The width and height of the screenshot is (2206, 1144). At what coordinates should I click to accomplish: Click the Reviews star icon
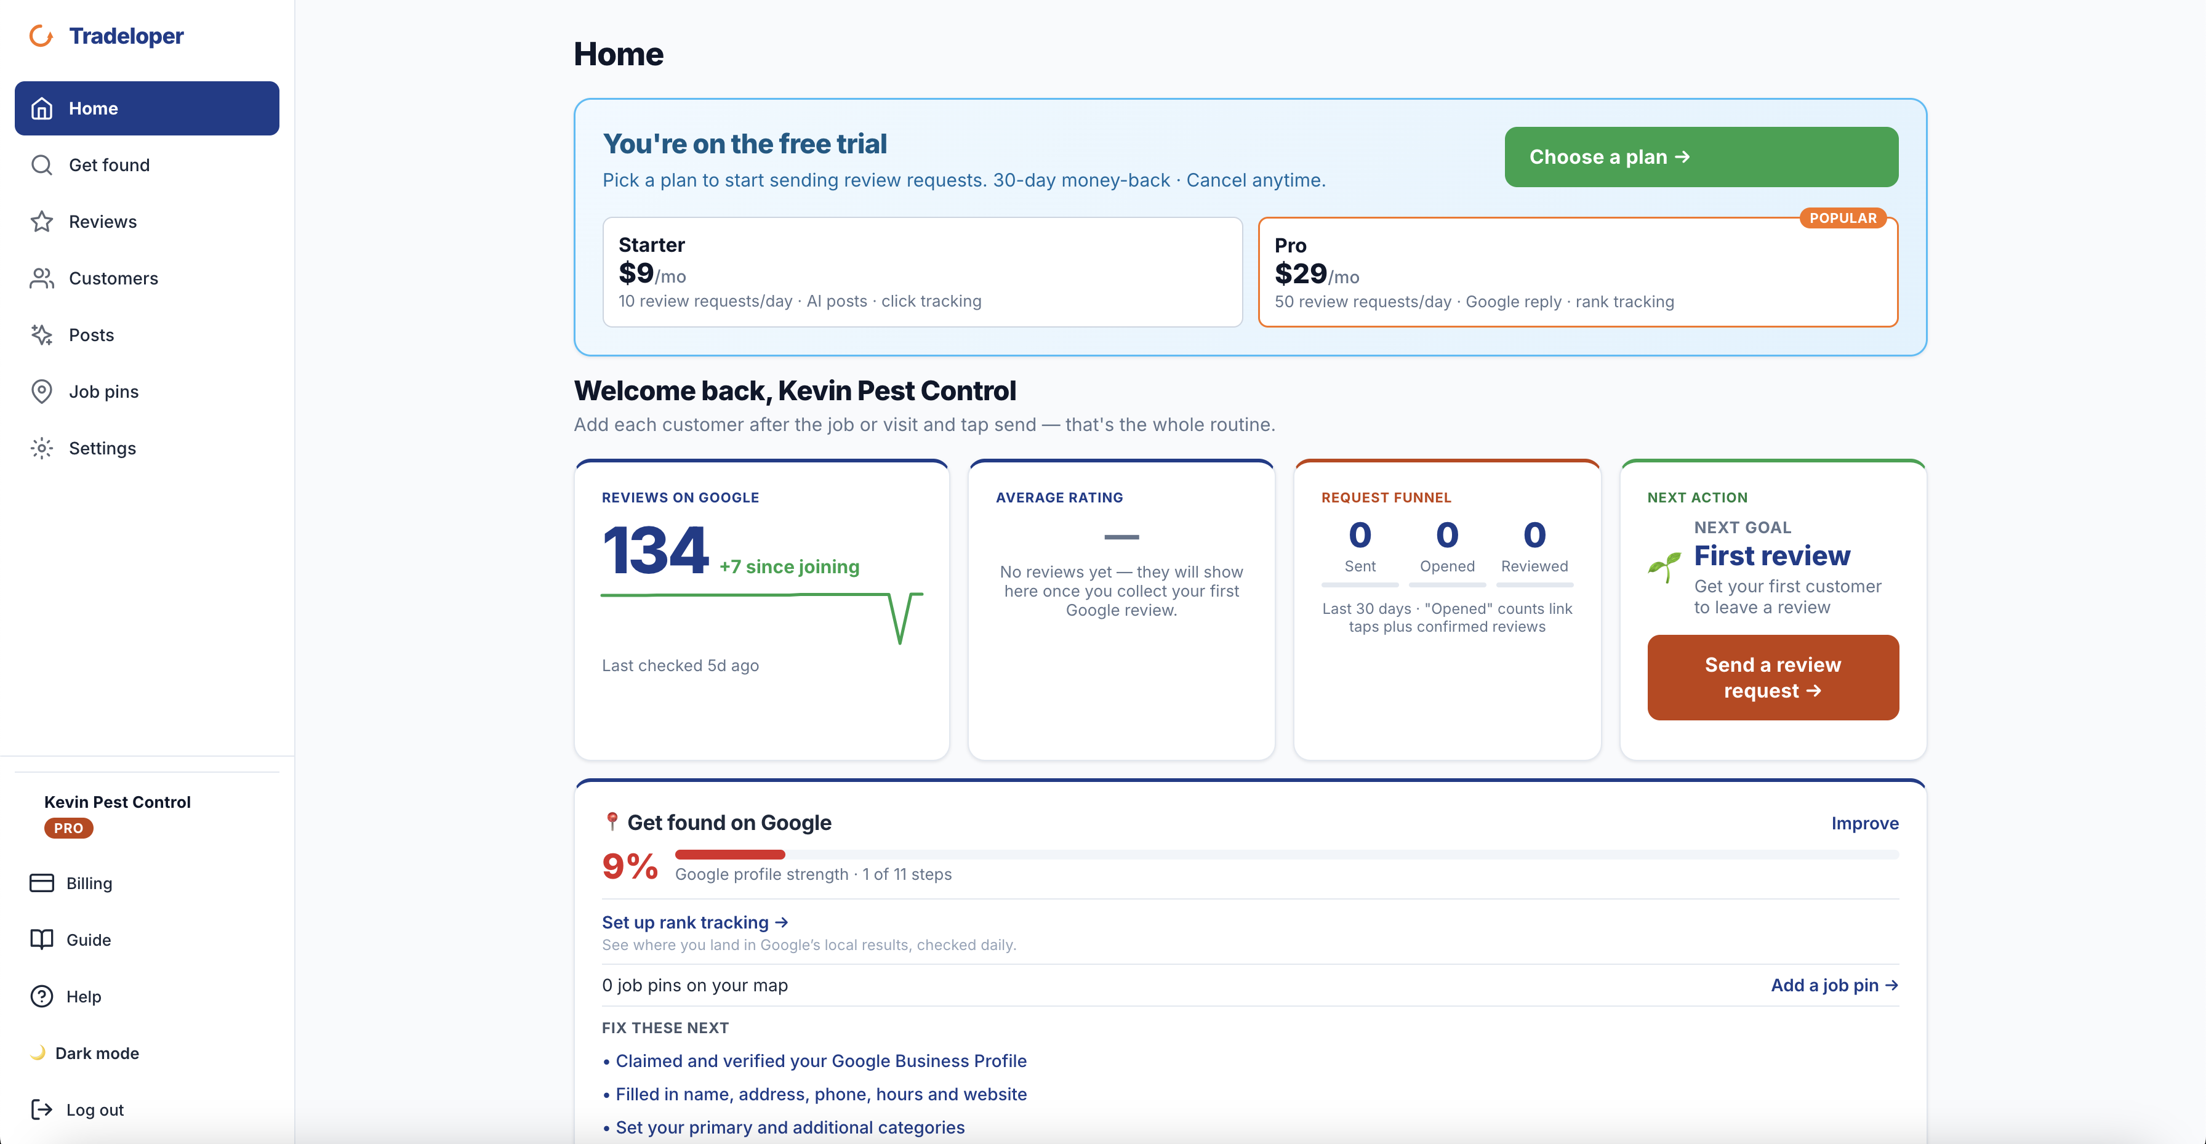tap(41, 222)
